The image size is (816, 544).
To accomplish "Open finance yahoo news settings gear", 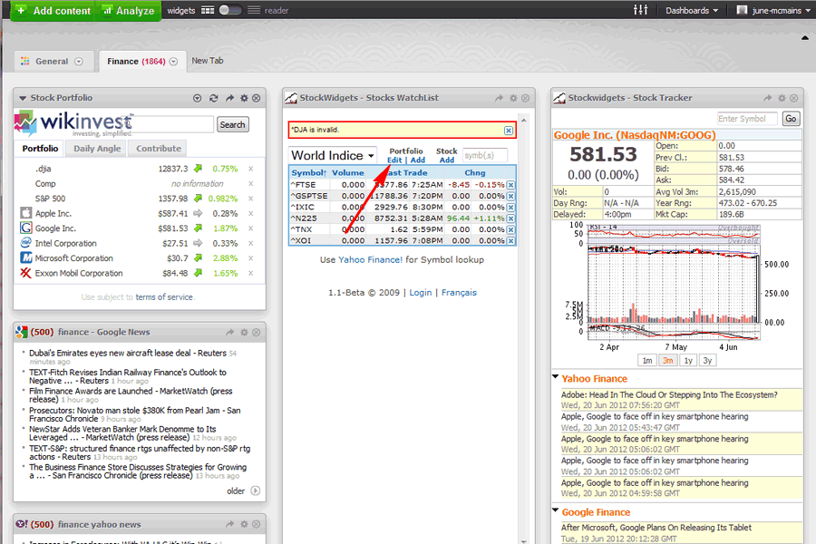I will pyautogui.click(x=244, y=524).
